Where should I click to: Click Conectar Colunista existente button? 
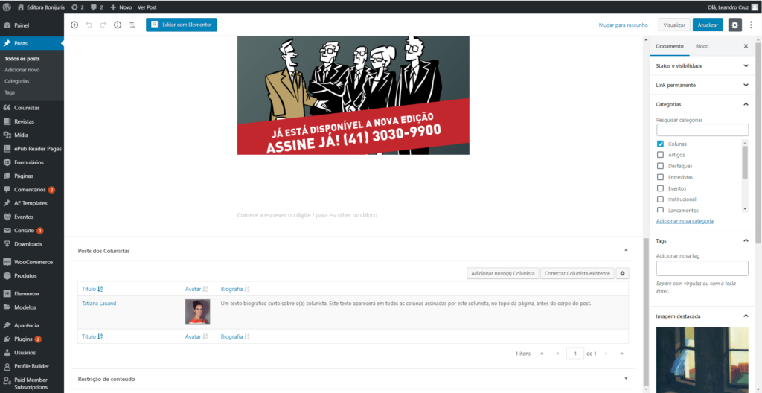[577, 273]
